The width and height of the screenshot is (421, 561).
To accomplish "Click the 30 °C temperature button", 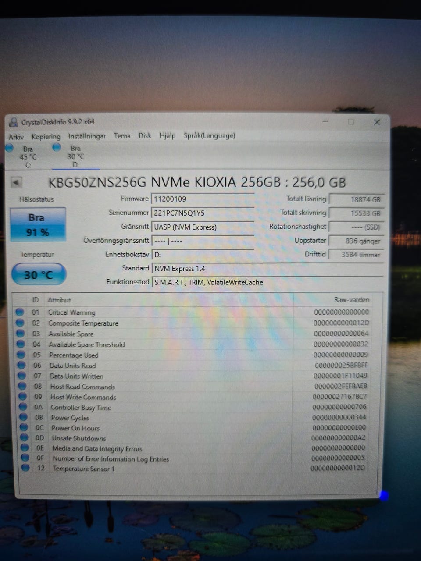I will (39, 274).
